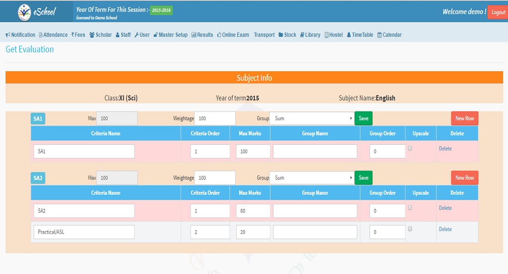Toggle Upscale checkbox for SA2 criteria row
Viewport: 508px width, 274px height.
[x=410, y=207]
